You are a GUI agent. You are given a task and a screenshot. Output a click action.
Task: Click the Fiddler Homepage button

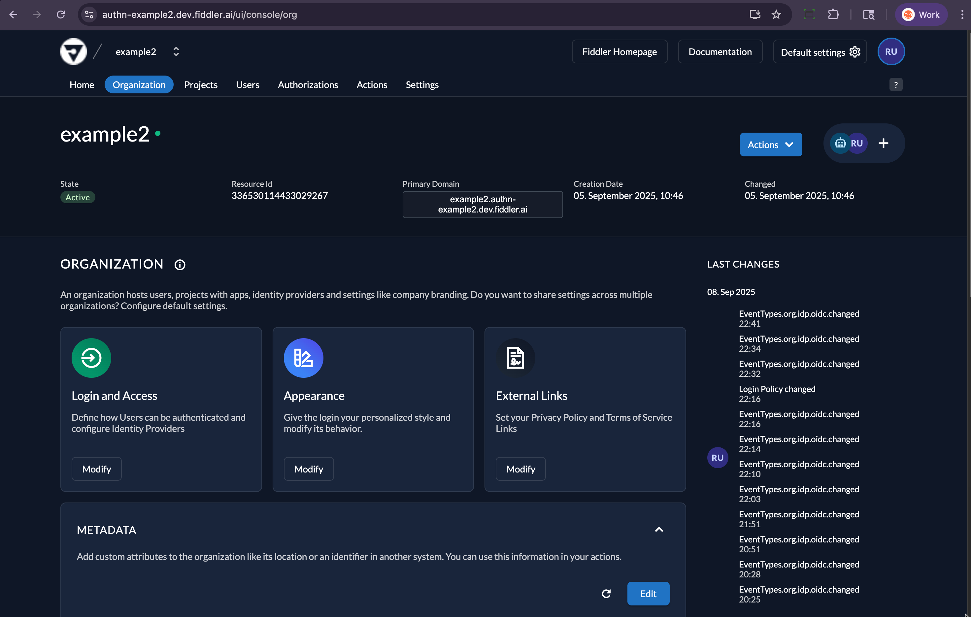point(619,51)
